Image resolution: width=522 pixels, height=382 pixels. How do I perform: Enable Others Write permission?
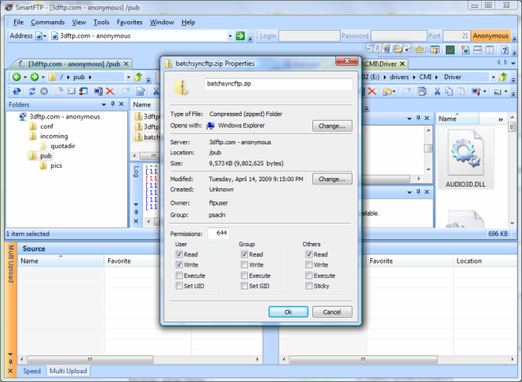pyautogui.click(x=309, y=264)
